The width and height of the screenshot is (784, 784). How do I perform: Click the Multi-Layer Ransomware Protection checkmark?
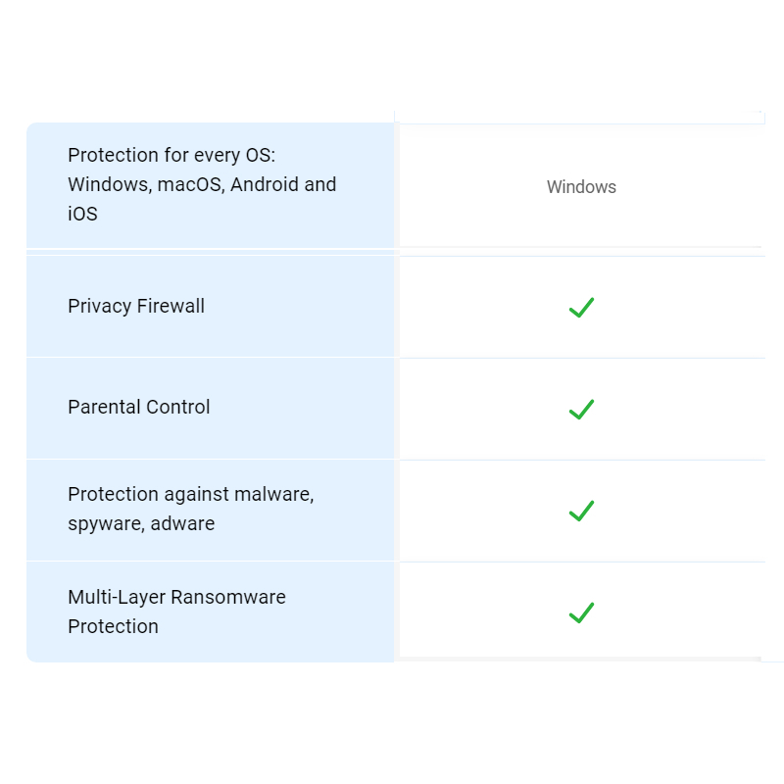[x=581, y=613]
